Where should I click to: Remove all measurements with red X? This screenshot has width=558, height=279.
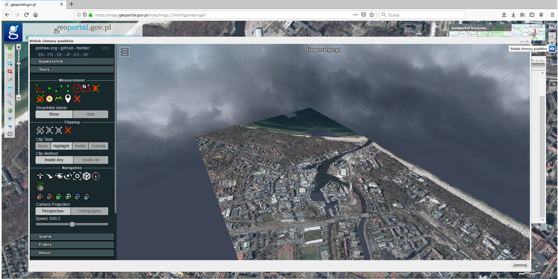pos(77,99)
